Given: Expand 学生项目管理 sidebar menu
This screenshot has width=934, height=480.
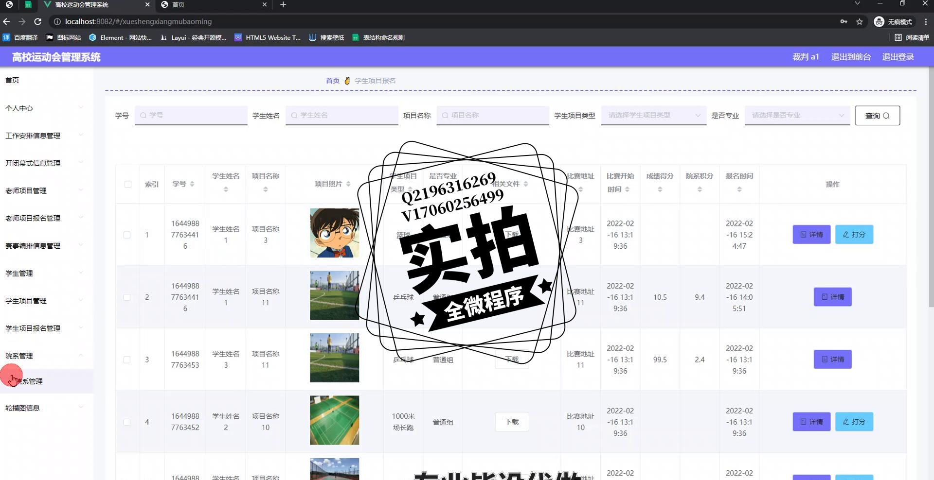Looking at the screenshot, I should coord(47,301).
